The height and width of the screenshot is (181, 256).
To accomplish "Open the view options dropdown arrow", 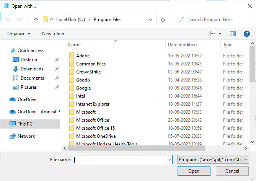I will tap(220, 34).
